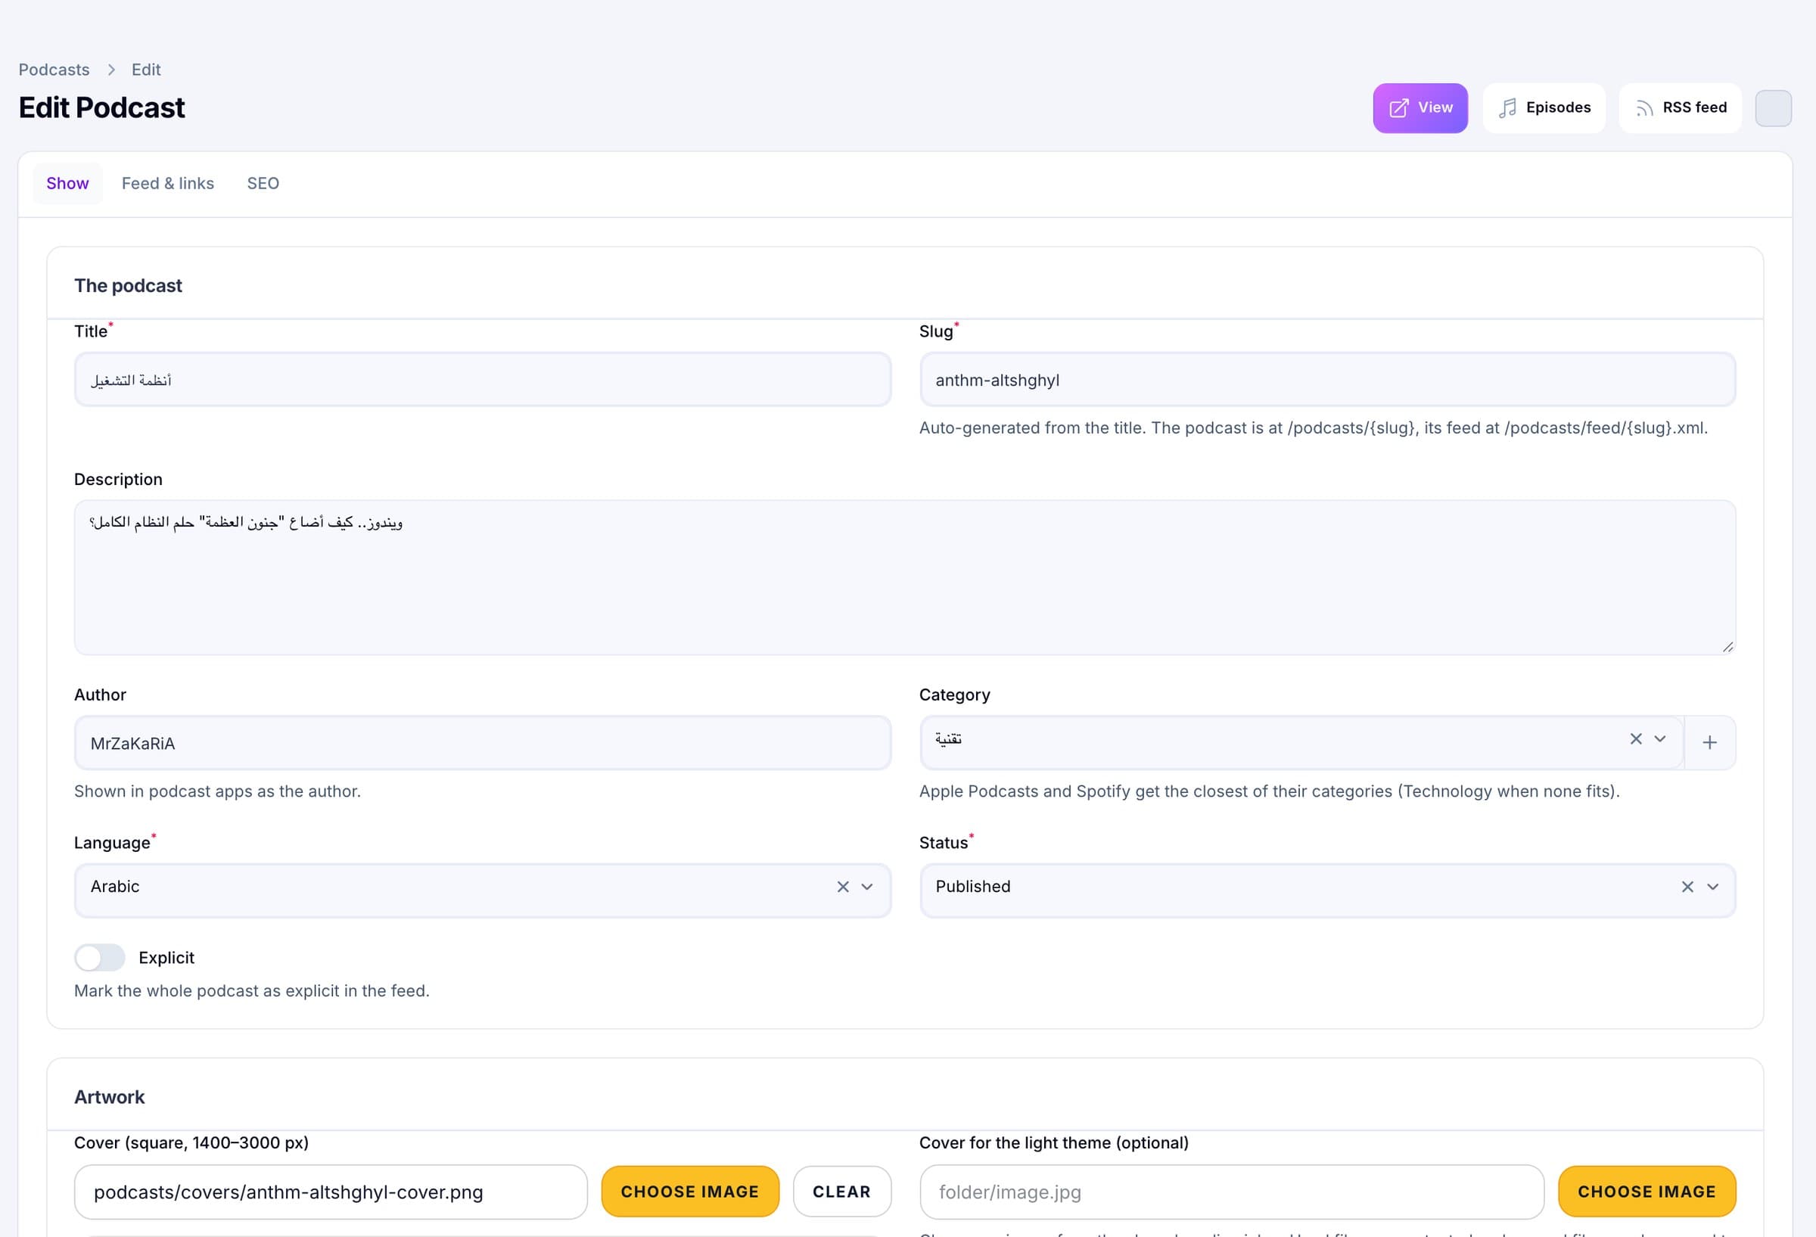This screenshot has width=1816, height=1237.
Task: Click the Published status value
Action: pyautogui.click(x=973, y=886)
